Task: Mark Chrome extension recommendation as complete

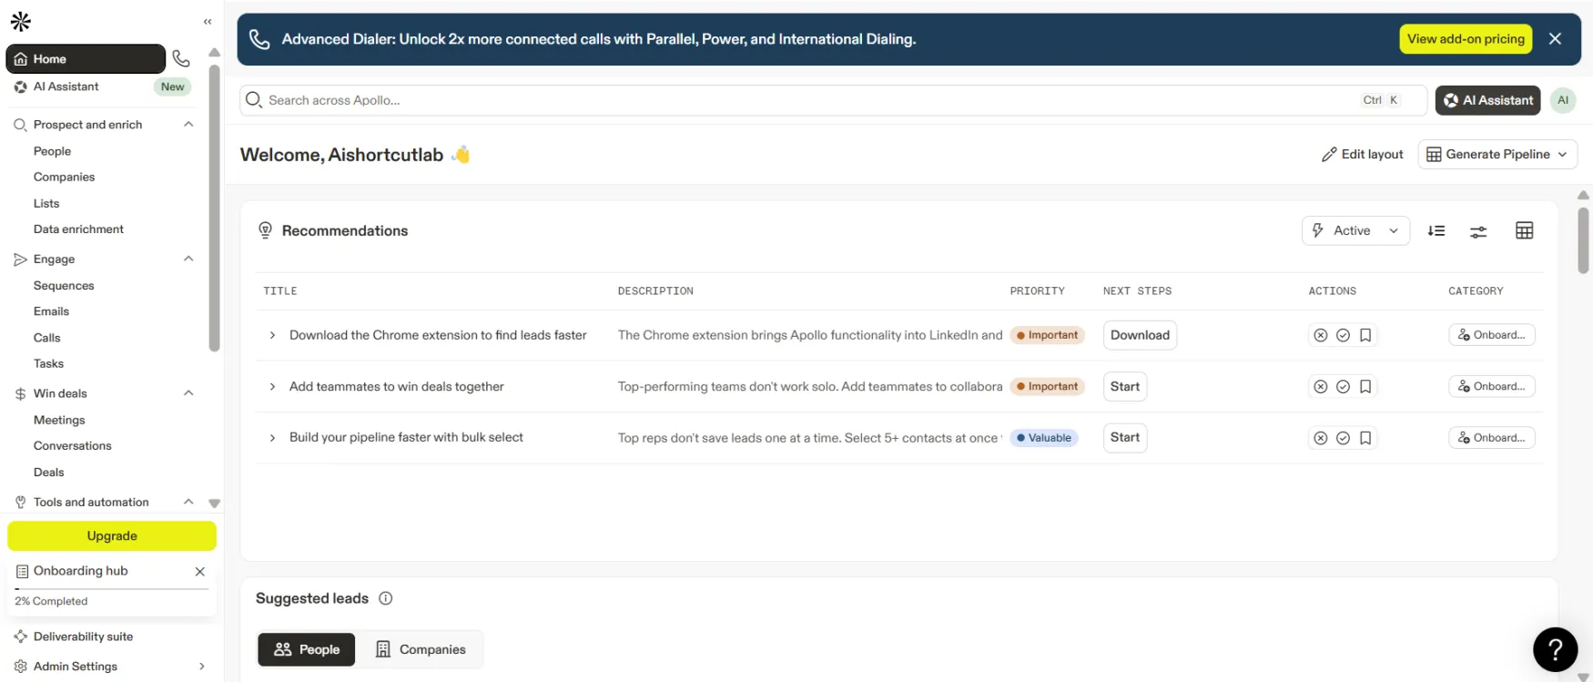Action: point(1343,335)
